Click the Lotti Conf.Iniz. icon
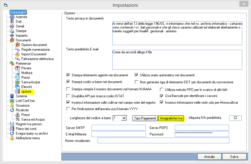251x164 pixels. 12,101
